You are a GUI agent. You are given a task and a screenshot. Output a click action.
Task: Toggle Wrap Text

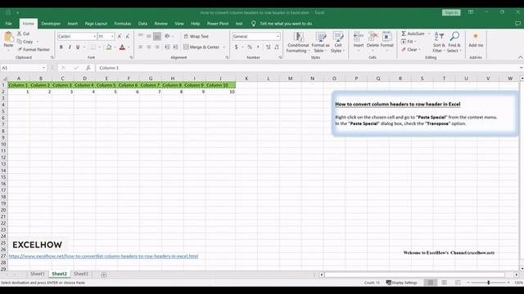(196, 36)
